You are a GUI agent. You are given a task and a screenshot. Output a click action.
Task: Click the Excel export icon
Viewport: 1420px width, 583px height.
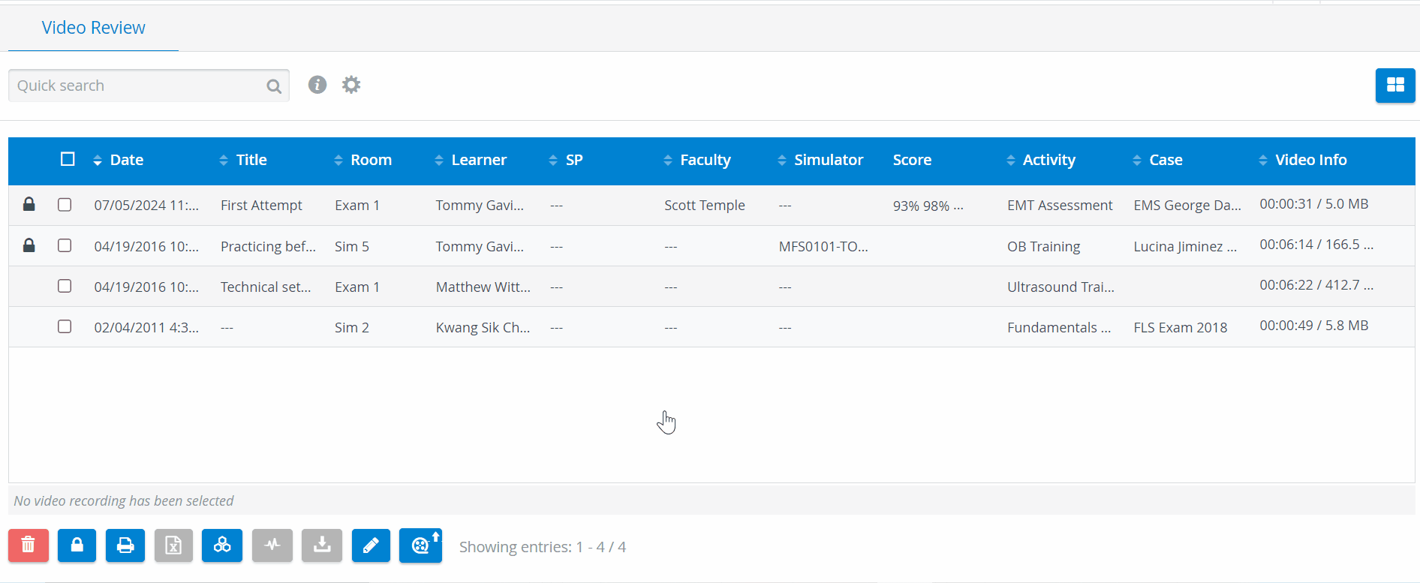[x=173, y=545]
